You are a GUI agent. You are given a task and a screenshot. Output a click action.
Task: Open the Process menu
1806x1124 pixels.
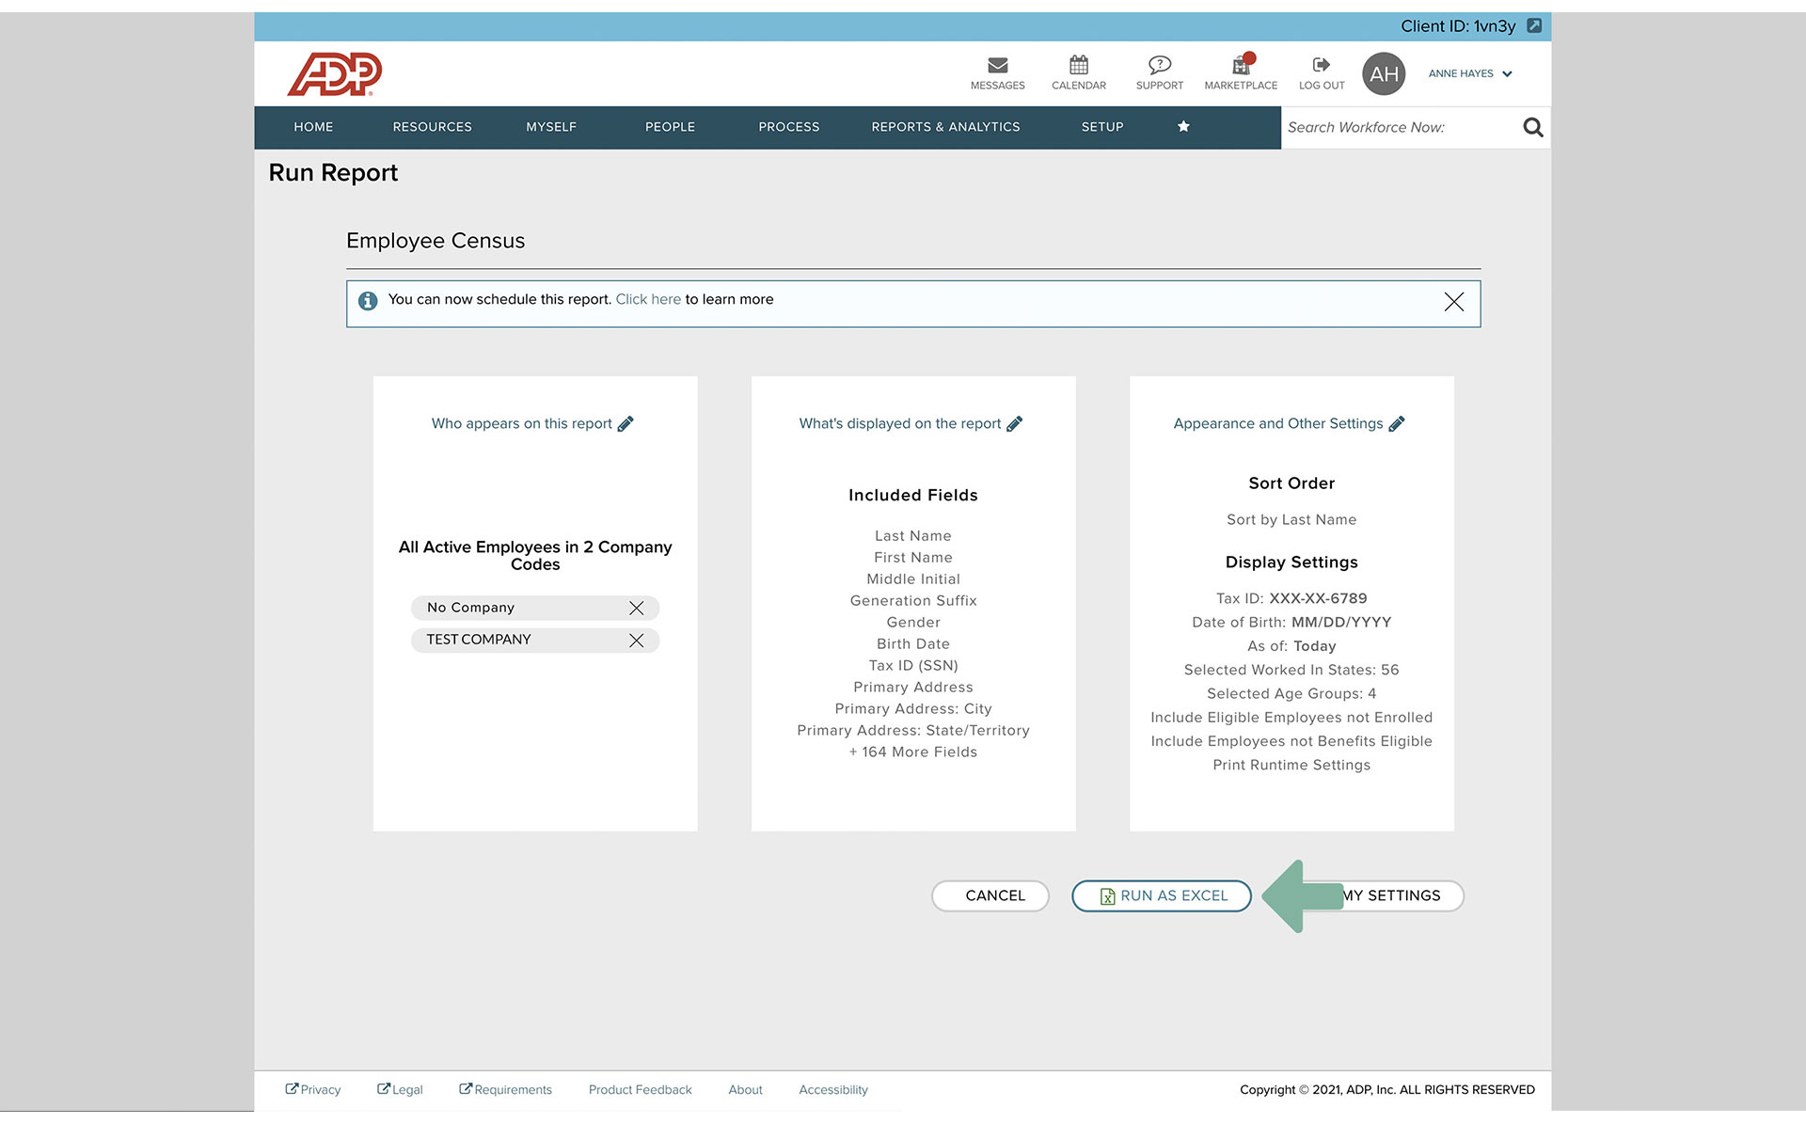coord(789,127)
